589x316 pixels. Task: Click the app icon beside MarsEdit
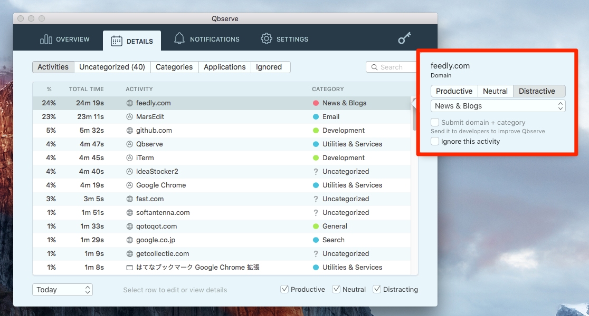[130, 117]
